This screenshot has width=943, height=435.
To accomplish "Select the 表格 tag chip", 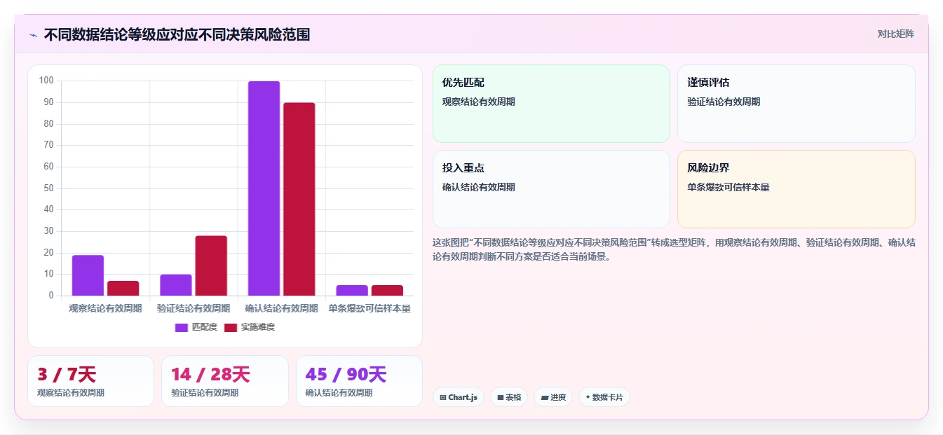I will tap(508, 397).
